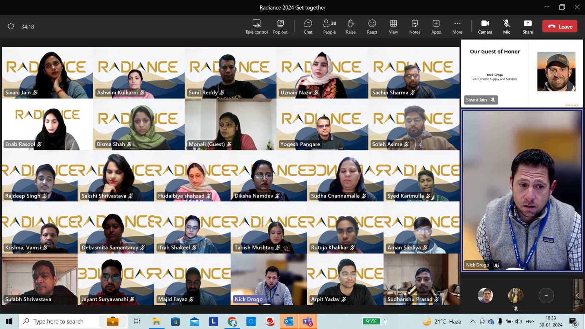
Task: Select Nick Drogo's pinned video tile
Action: click(x=522, y=191)
